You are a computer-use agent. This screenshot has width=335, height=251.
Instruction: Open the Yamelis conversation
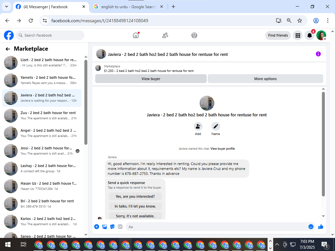click(x=42, y=80)
